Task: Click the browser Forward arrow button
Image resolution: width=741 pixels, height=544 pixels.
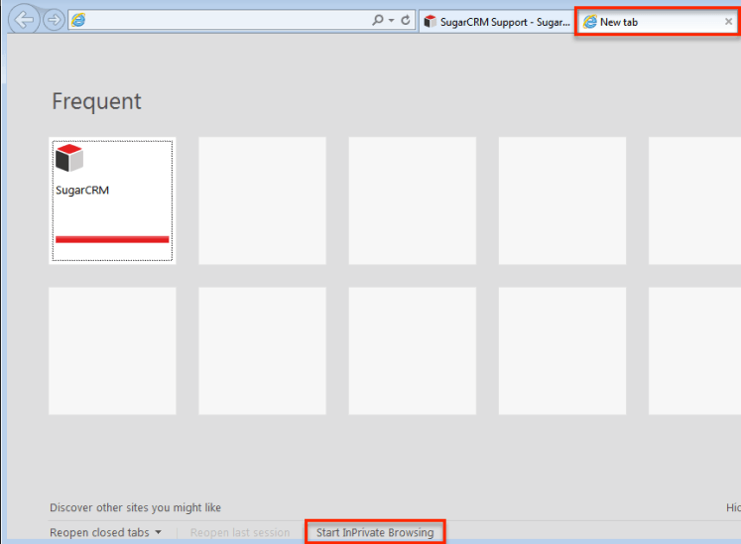Action: click(x=54, y=20)
